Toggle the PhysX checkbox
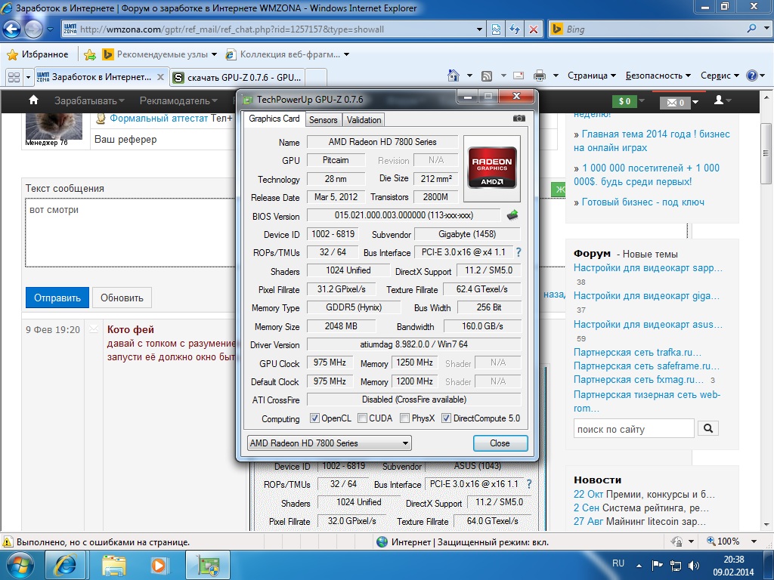Image resolution: width=774 pixels, height=580 pixels. [405, 418]
